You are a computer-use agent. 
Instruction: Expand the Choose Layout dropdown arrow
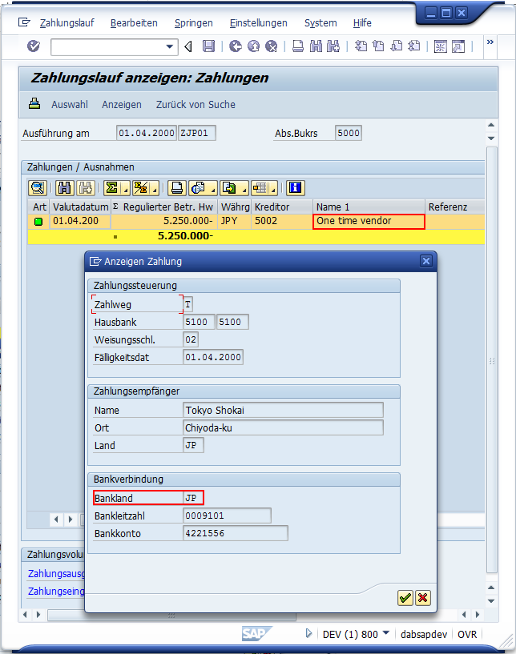pos(273,191)
